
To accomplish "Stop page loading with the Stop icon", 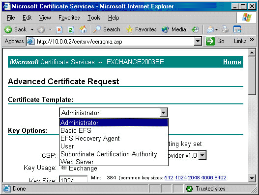I will click(x=59, y=30).
